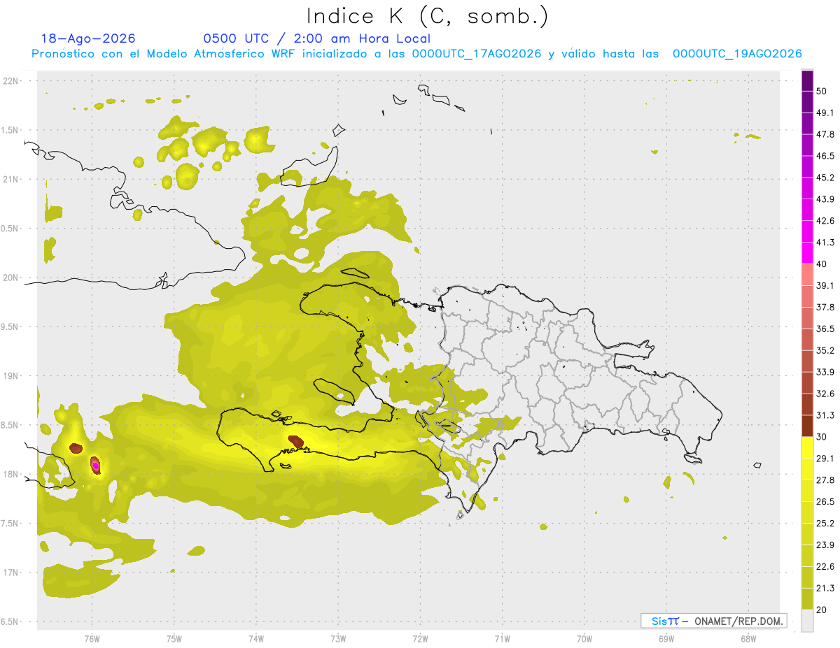
Task: Click the "0500 UTC / 2:00 am Hora Local" time
Action: coord(316,38)
